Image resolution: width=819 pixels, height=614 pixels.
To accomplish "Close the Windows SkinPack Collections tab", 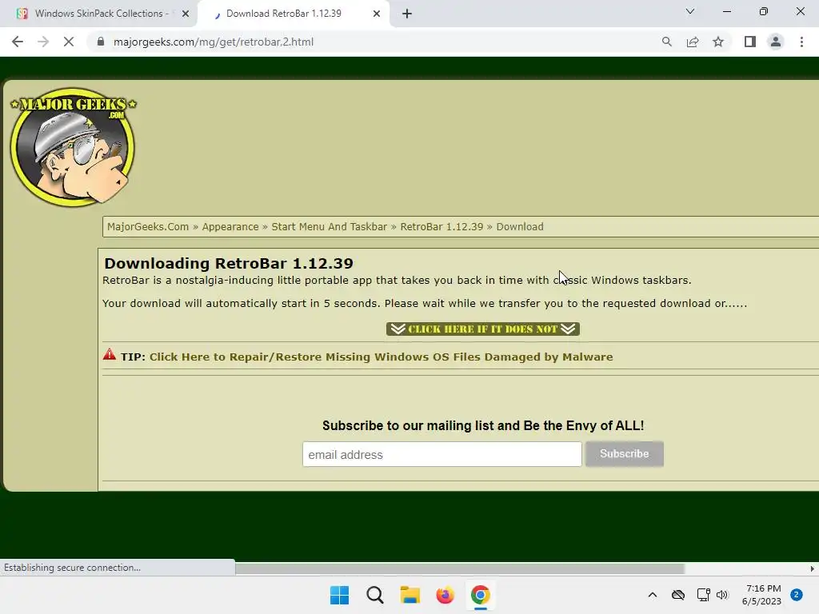I will tap(186, 14).
